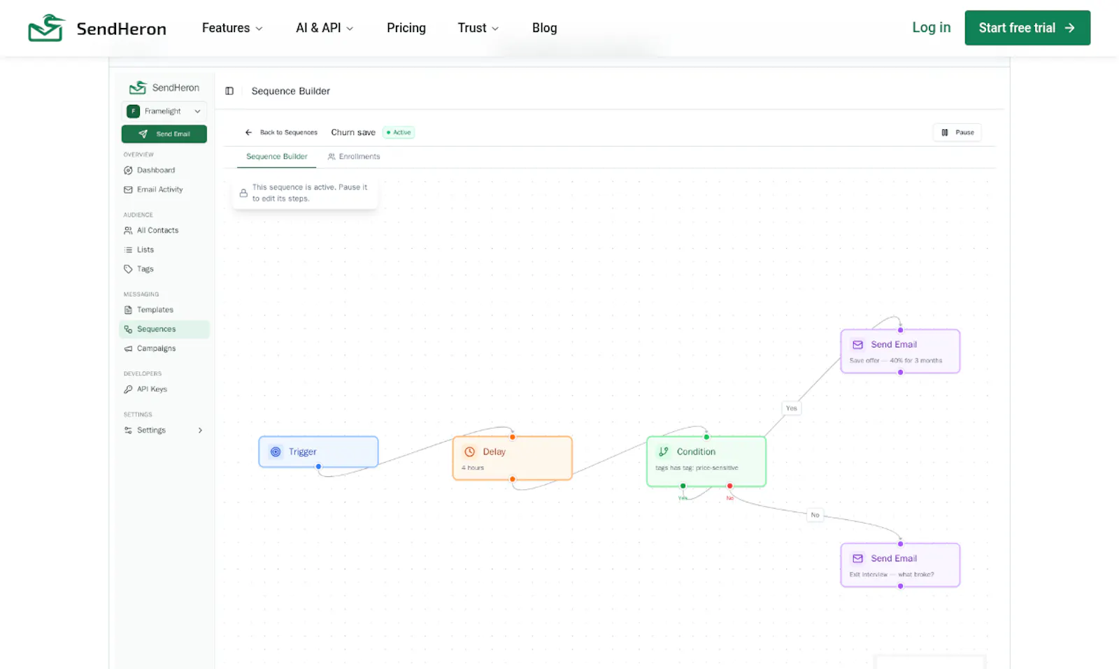The width and height of the screenshot is (1119, 669).
Task: Click the Dashboard gauge icon in the sidebar
Action: click(128, 171)
